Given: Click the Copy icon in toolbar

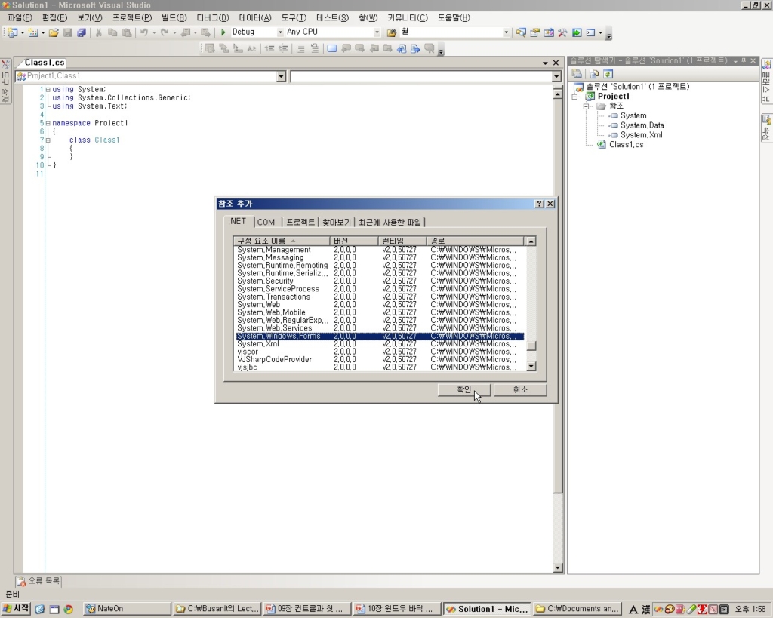Looking at the screenshot, I should 112,32.
